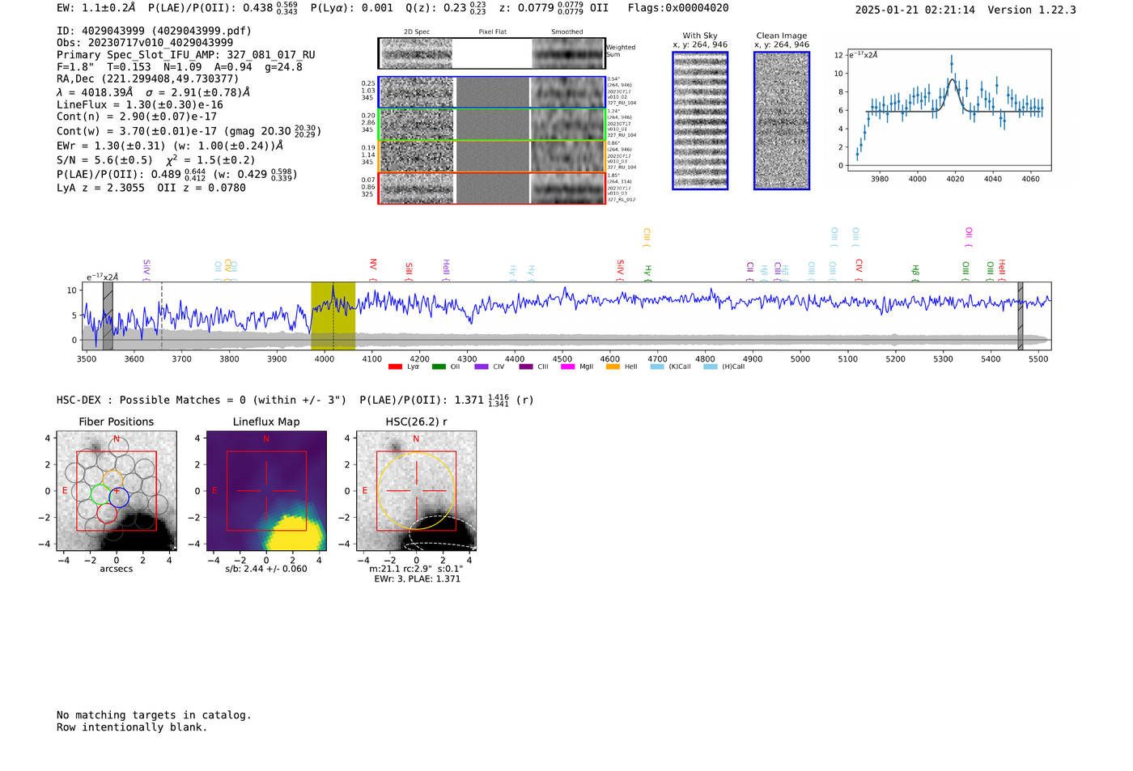Click the Weighted Sum 2D spectrum row
Image resolution: width=1133 pixels, height=771 pixels.
(x=491, y=53)
